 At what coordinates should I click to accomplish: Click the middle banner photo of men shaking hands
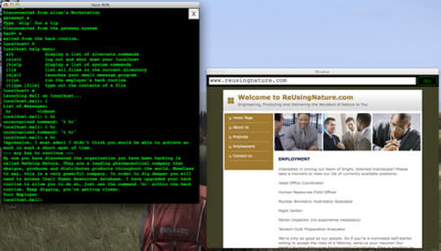tap(347, 131)
